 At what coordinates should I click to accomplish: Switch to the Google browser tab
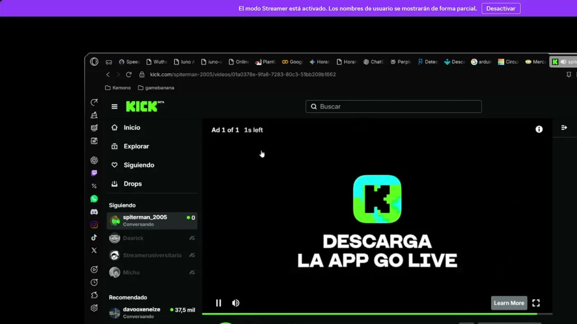pos(292,62)
